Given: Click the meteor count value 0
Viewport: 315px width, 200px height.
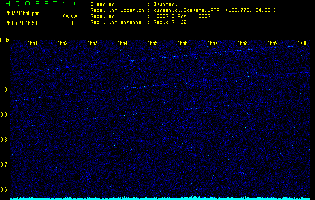Looking at the screenshot, I should tap(71, 23).
